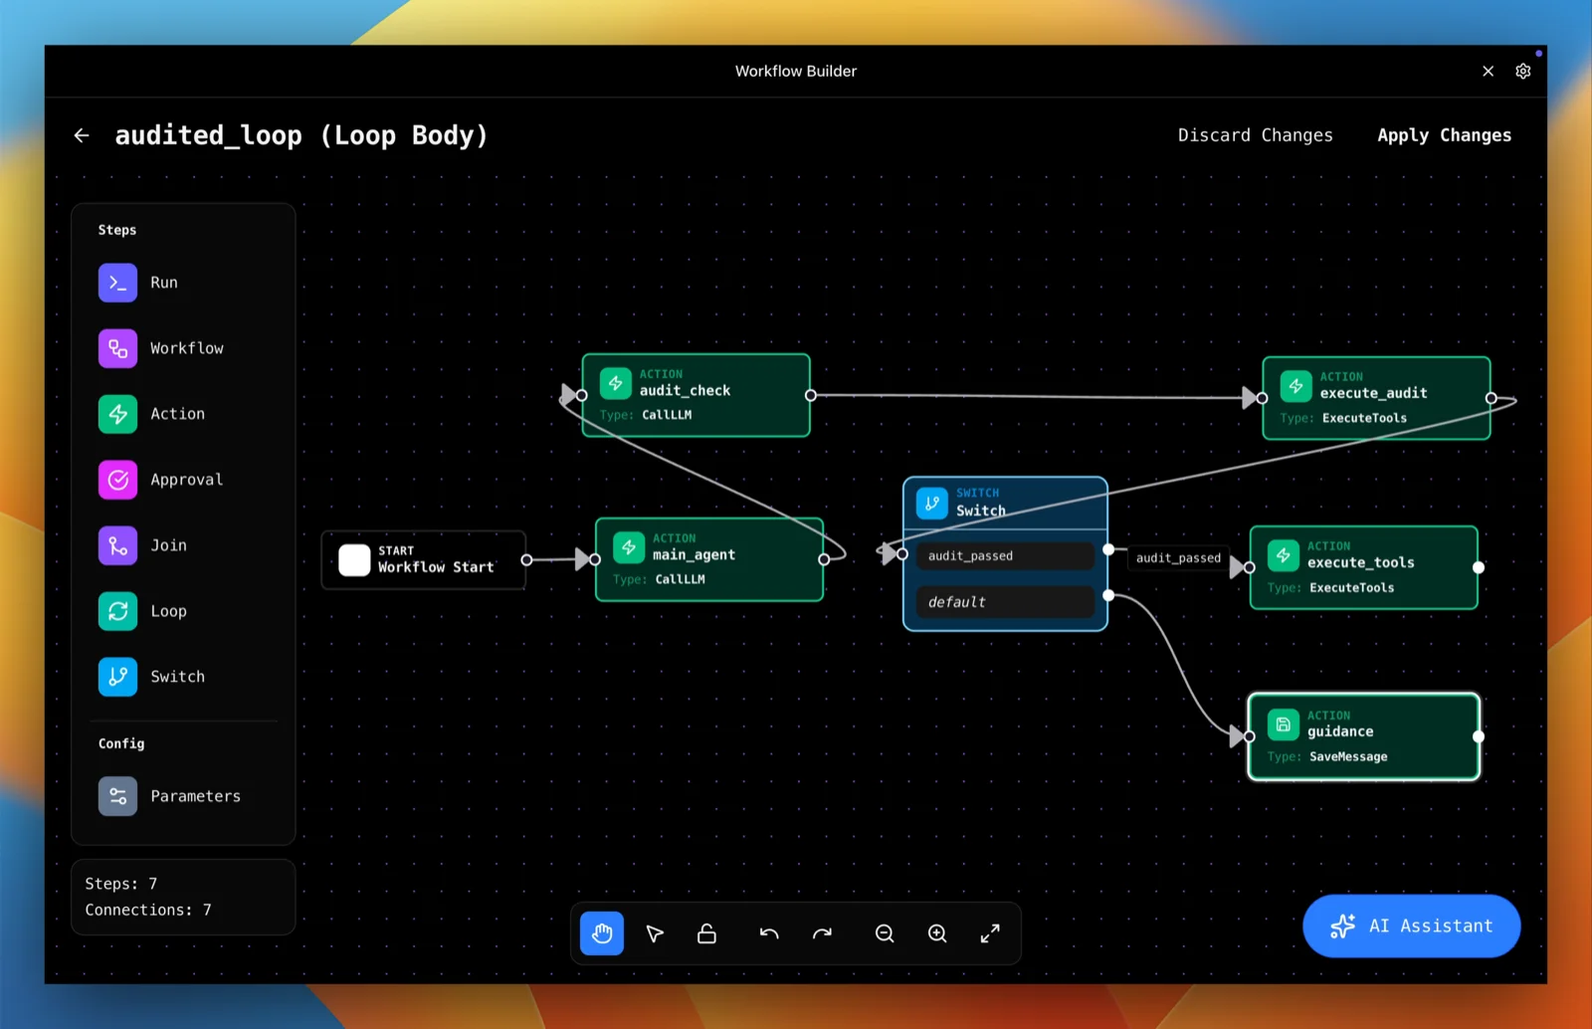
Task: Open the AI Assistant
Action: [1412, 926]
